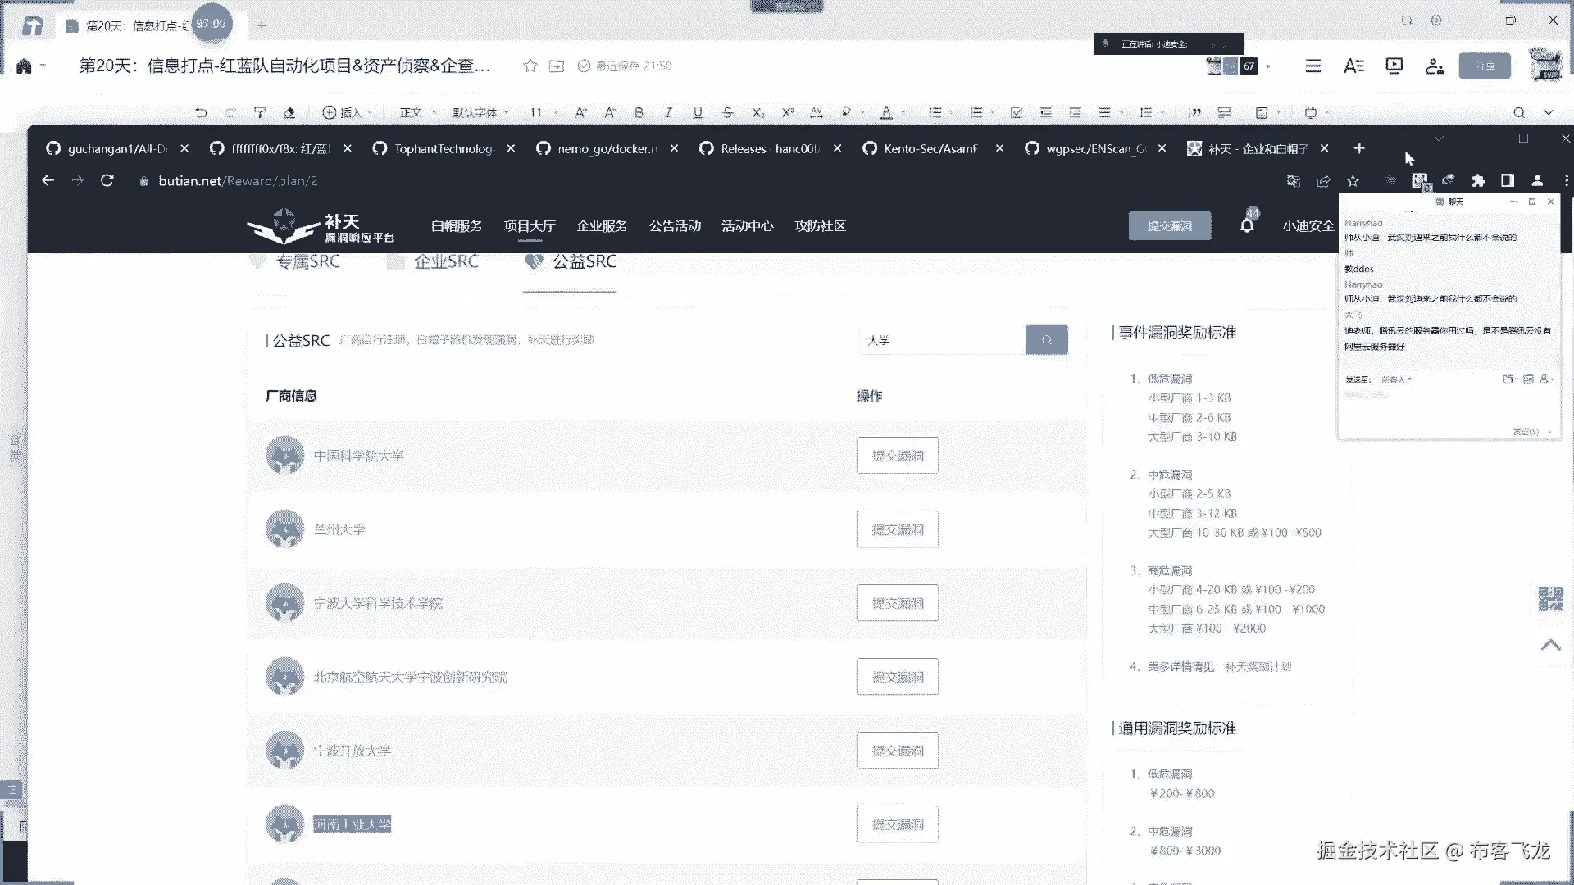This screenshot has width=1574, height=885.
Task: Bookmark this page with star icon
Action: 1353,180
